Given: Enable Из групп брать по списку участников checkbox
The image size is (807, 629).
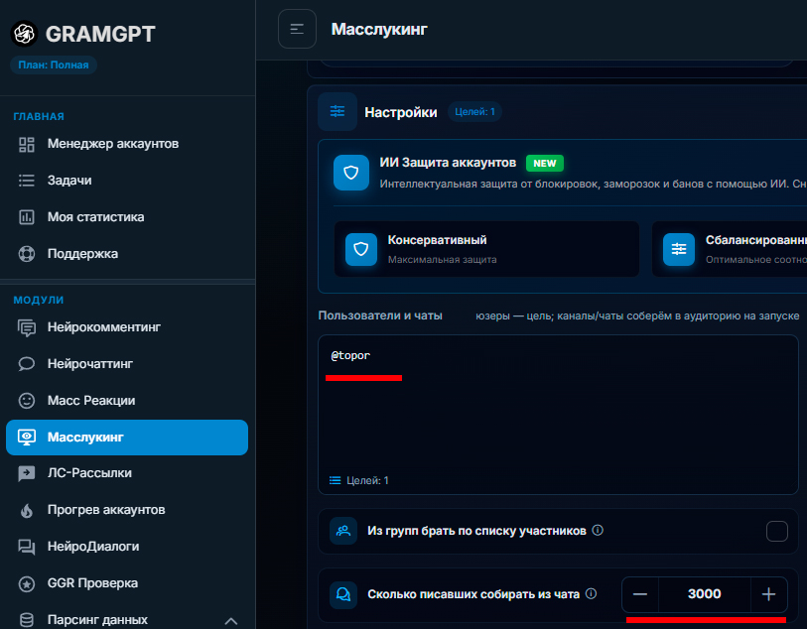Looking at the screenshot, I should pos(776,532).
